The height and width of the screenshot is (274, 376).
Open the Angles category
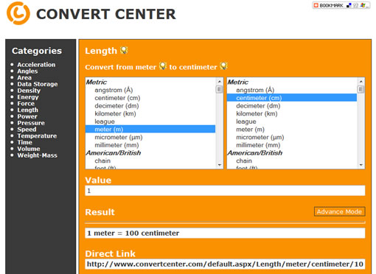click(27, 71)
